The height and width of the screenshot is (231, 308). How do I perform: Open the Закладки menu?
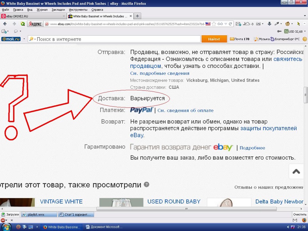tap(58, 10)
